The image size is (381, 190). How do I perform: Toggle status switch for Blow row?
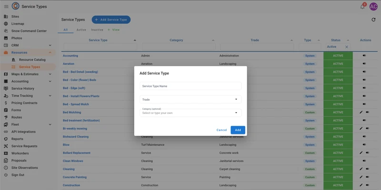pyautogui.click(x=364, y=145)
